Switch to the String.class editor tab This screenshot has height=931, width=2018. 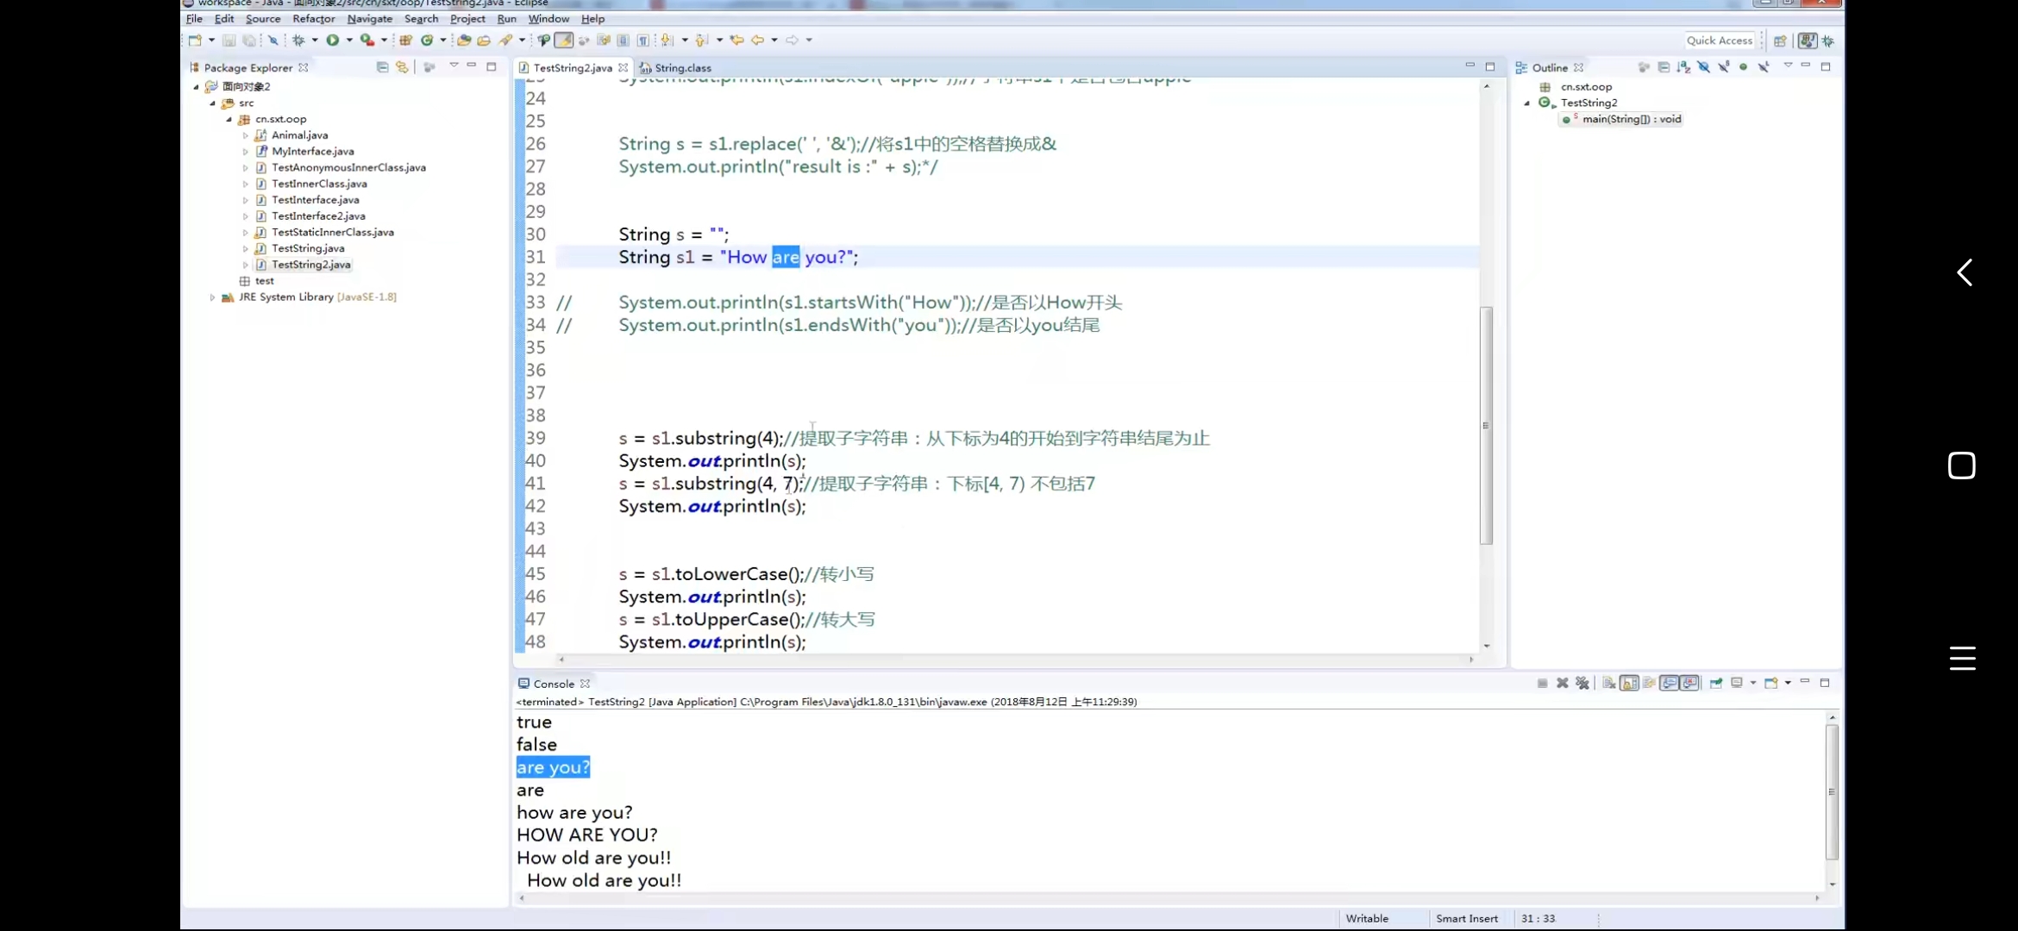click(682, 67)
